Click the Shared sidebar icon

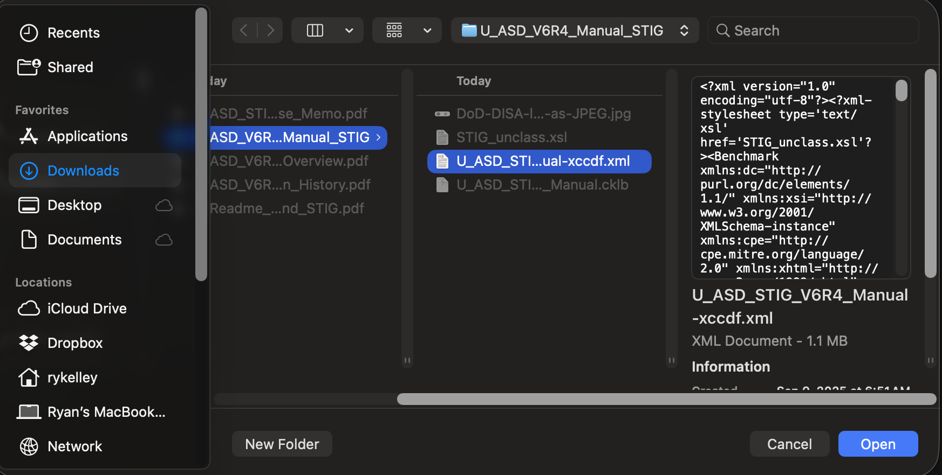click(29, 67)
